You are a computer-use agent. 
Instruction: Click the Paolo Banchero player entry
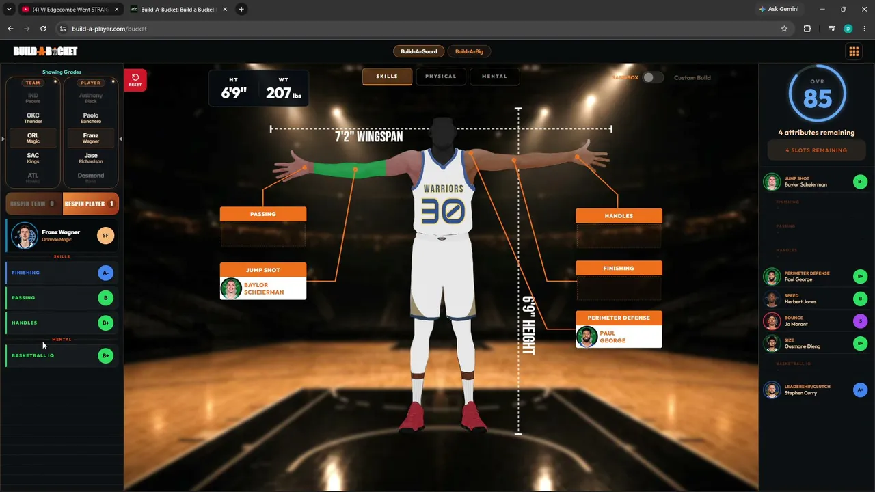coord(91,118)
